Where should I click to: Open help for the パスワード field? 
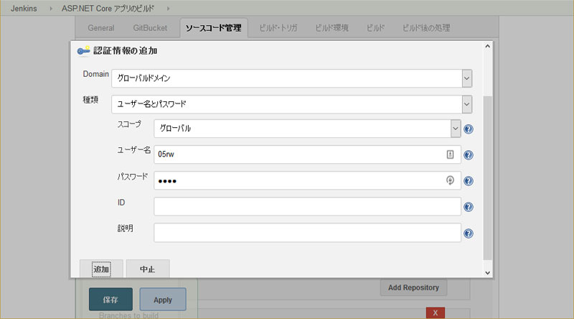coord(469,181)
